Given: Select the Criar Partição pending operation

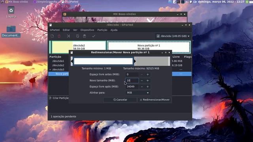Looking at the screenshot, I should tap(59, 98).
